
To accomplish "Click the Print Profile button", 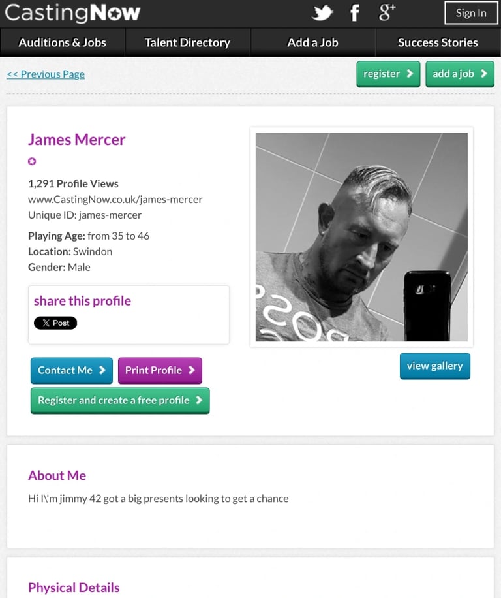I will (x=160, y=370).
